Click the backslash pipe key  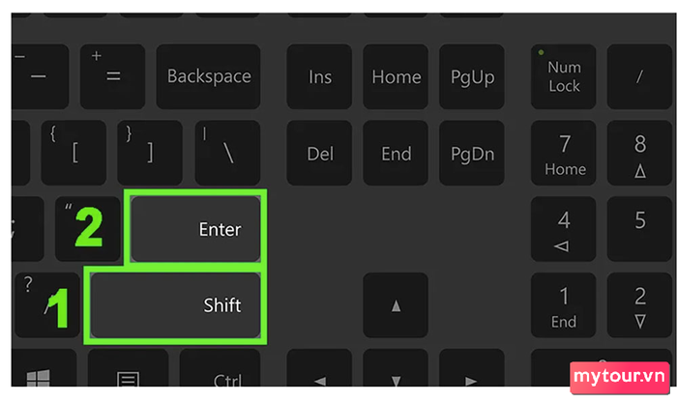click(228, 153)
